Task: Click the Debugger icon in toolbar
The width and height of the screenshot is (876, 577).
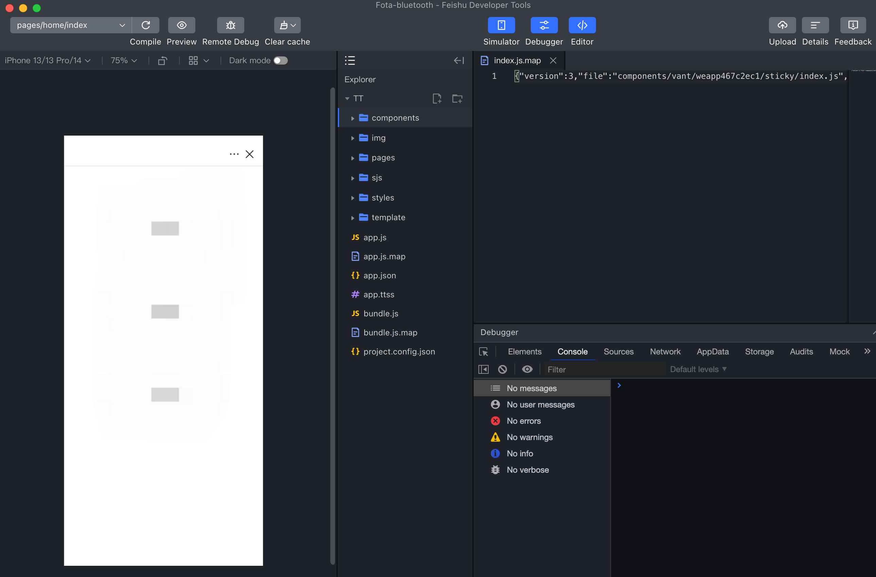Action: tap(544, 25)
